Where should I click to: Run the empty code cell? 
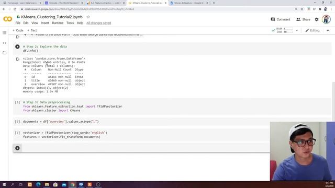(17, 148)
